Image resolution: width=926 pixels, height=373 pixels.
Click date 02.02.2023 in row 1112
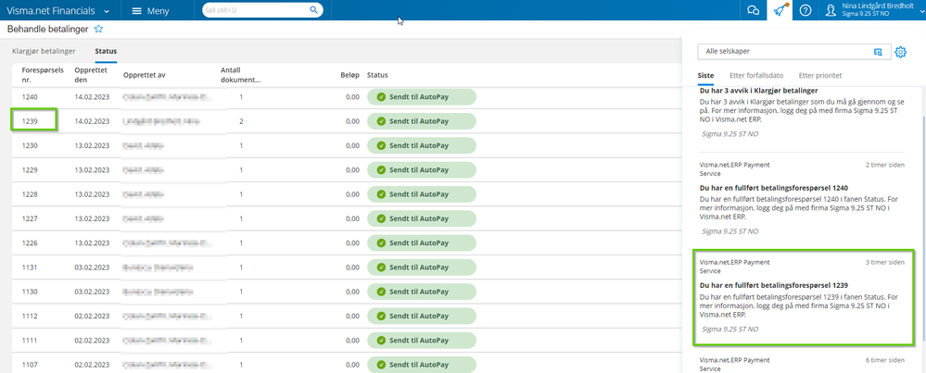pyautogui.click(x=92, y=317)
